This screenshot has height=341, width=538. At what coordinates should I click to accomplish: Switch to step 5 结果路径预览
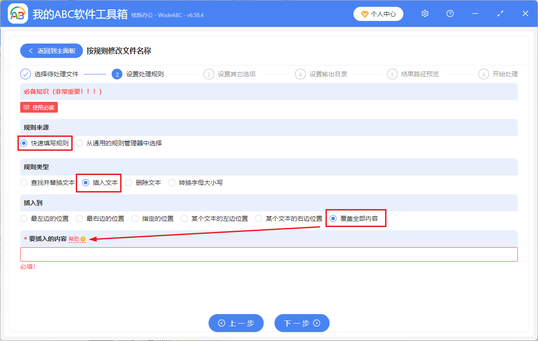(x=412, y=74)
